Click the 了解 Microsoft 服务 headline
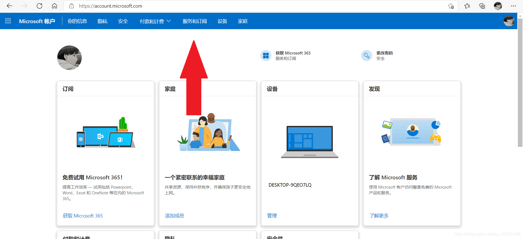 pyautogui.click(x=393, y=177)
